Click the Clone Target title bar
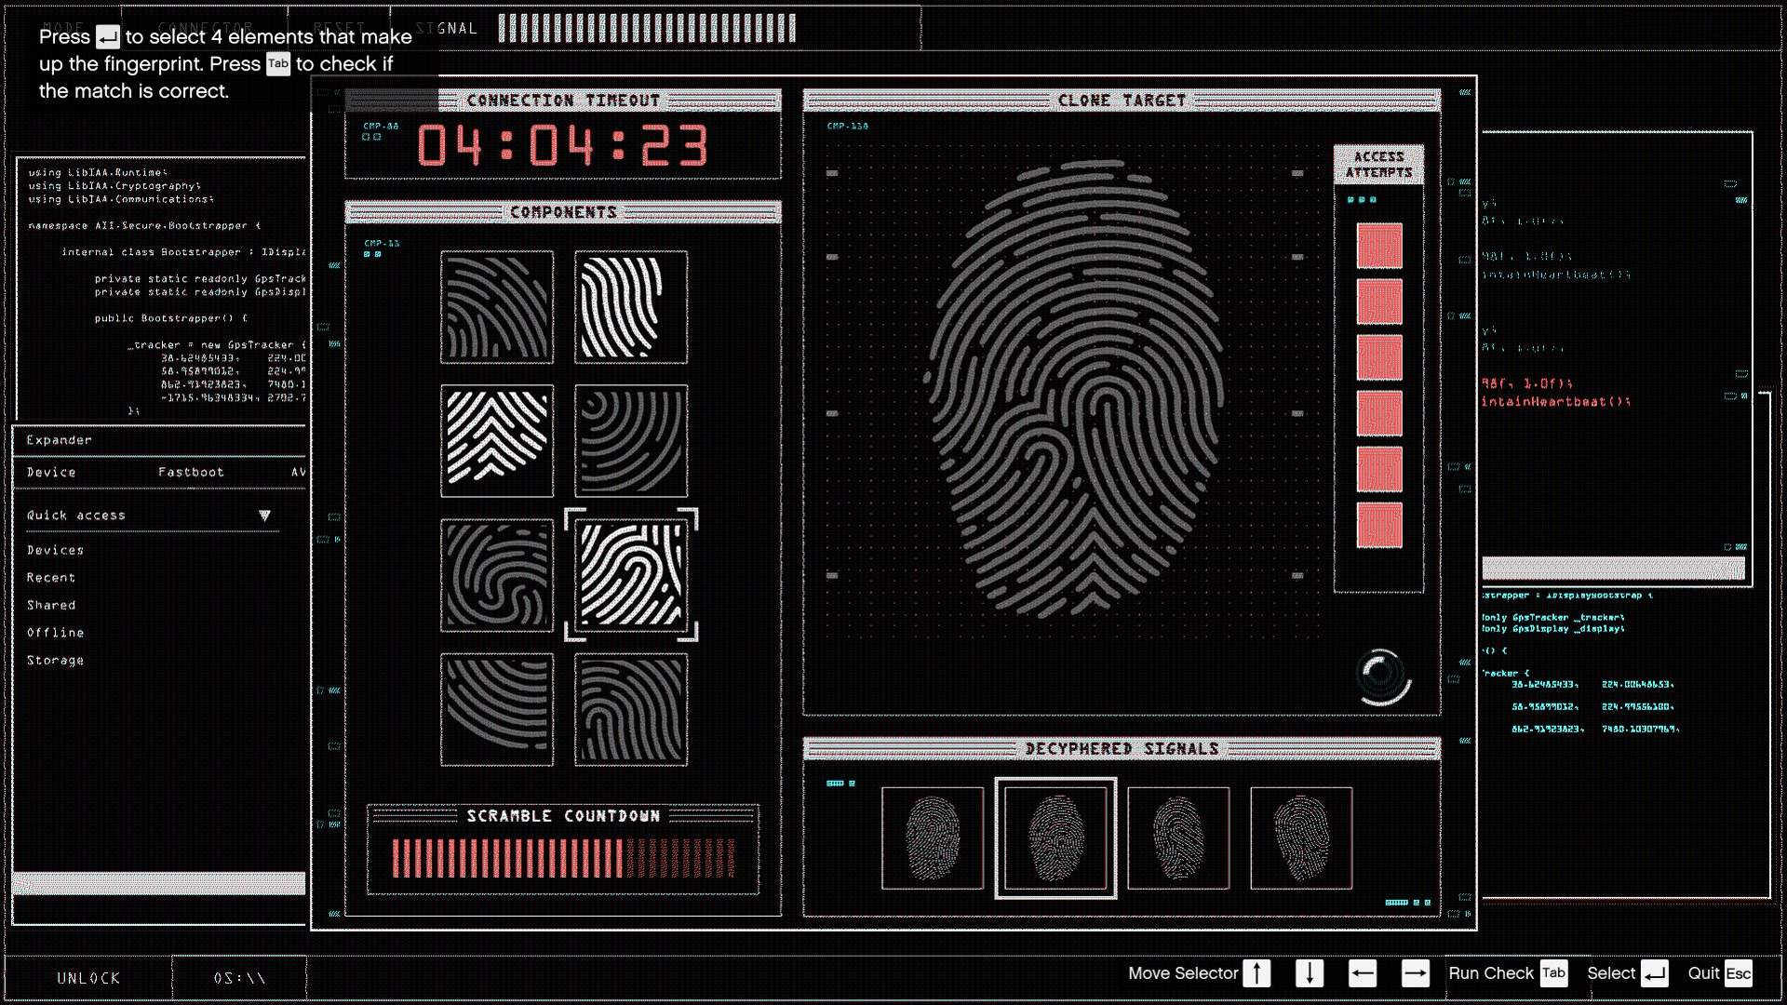Viewport: 1787px width, 1005px height. coord(1122,100)
